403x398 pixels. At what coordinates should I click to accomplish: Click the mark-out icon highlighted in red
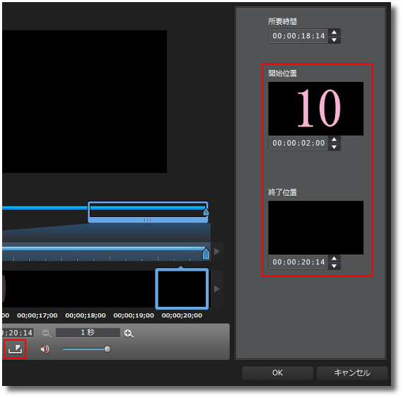(15, 349)
